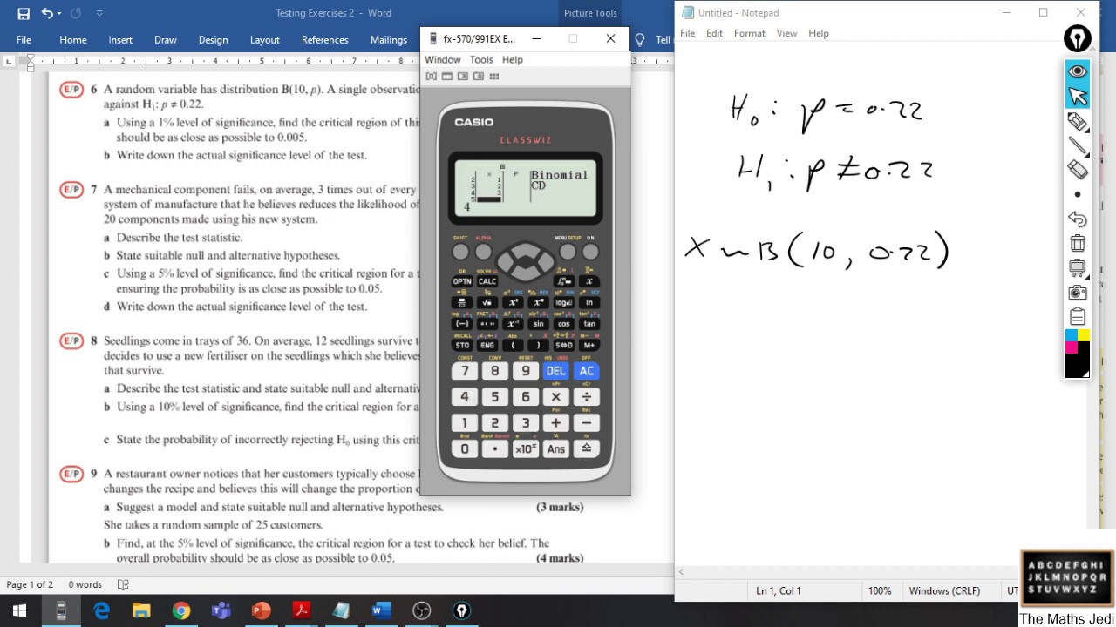Open the View menu in Notepad
Image resolution: width=1116 pixels, height=627 pixels.
coord(786,33)
